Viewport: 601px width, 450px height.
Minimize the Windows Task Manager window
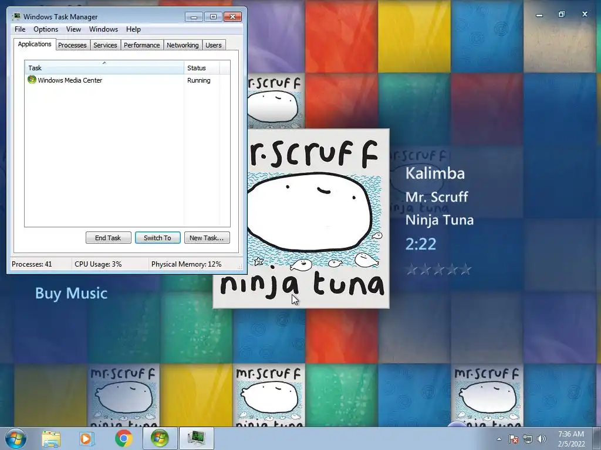pos(194,17)
